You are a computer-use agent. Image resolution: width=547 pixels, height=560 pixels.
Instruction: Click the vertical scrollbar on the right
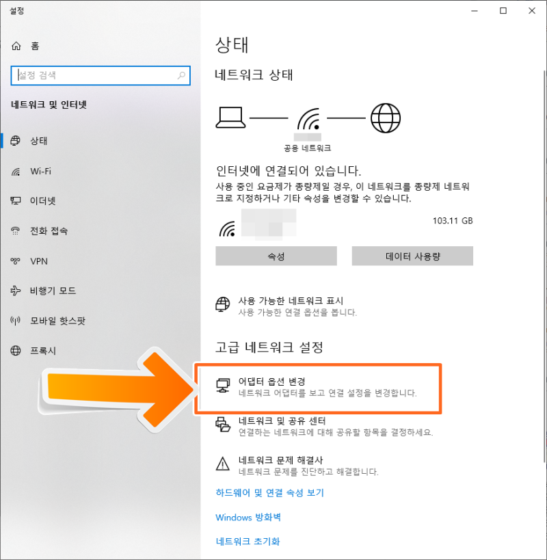tap(544, 266)
